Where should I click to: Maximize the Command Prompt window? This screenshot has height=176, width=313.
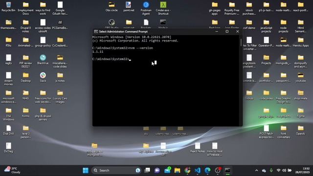(227, 31)
